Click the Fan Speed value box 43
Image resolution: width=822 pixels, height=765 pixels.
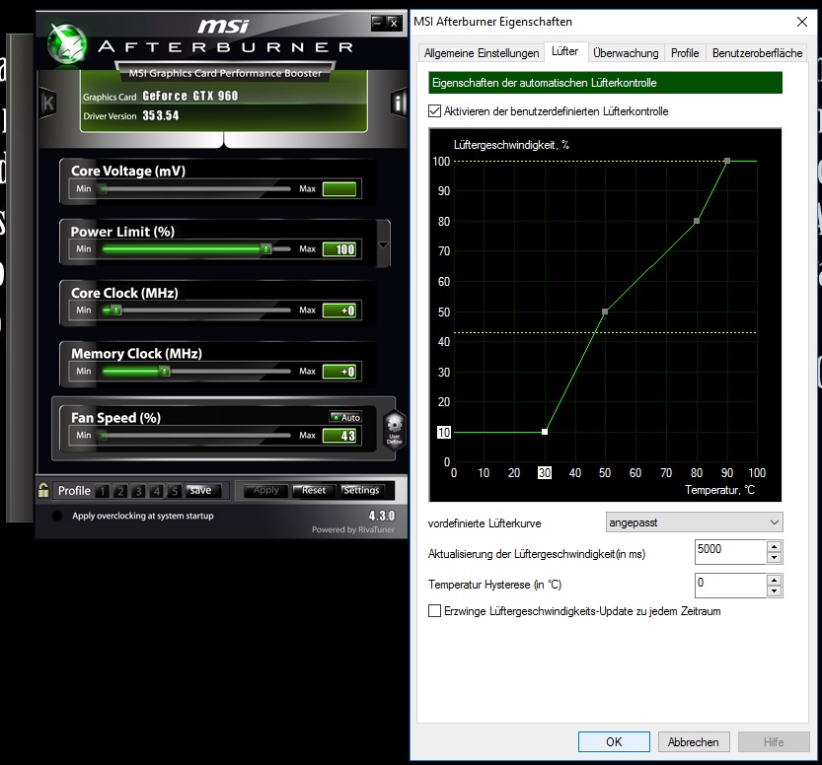(339, 435)
